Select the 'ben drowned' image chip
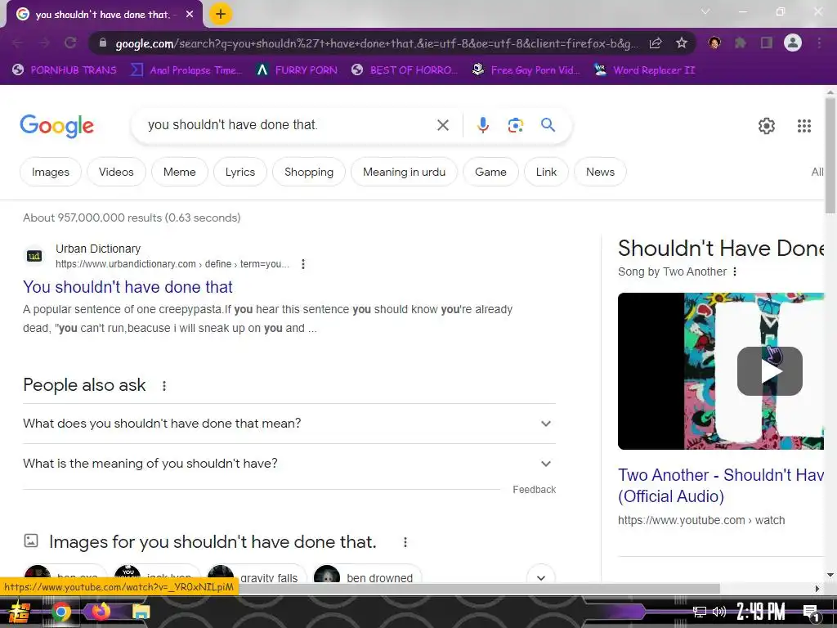This screenshot has height=628, width=837. 367,576
